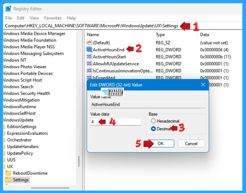Select UpdateHandlers key

(23, 147)
